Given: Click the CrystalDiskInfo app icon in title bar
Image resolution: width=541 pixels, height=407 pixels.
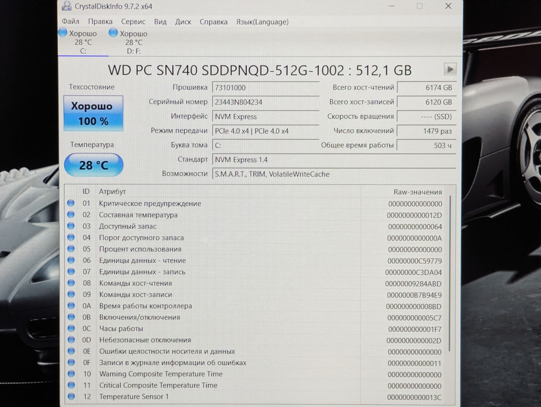Looking at the screenshot, I should click(66, 6).
